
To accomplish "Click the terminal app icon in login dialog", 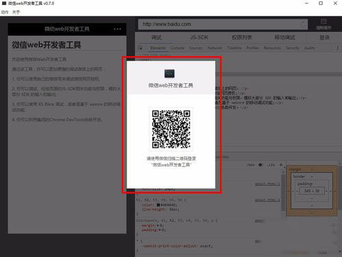I will click(x=170, y=74).
